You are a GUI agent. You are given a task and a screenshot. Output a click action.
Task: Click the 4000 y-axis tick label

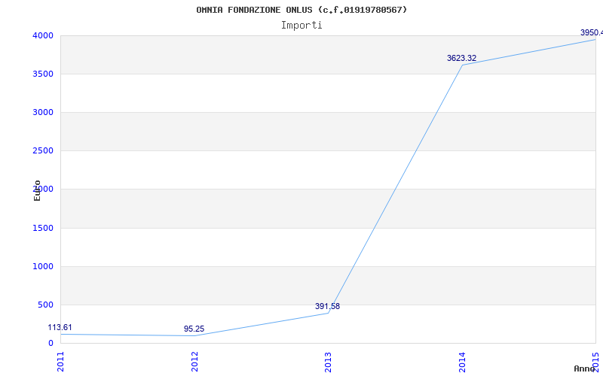point(43,35)
